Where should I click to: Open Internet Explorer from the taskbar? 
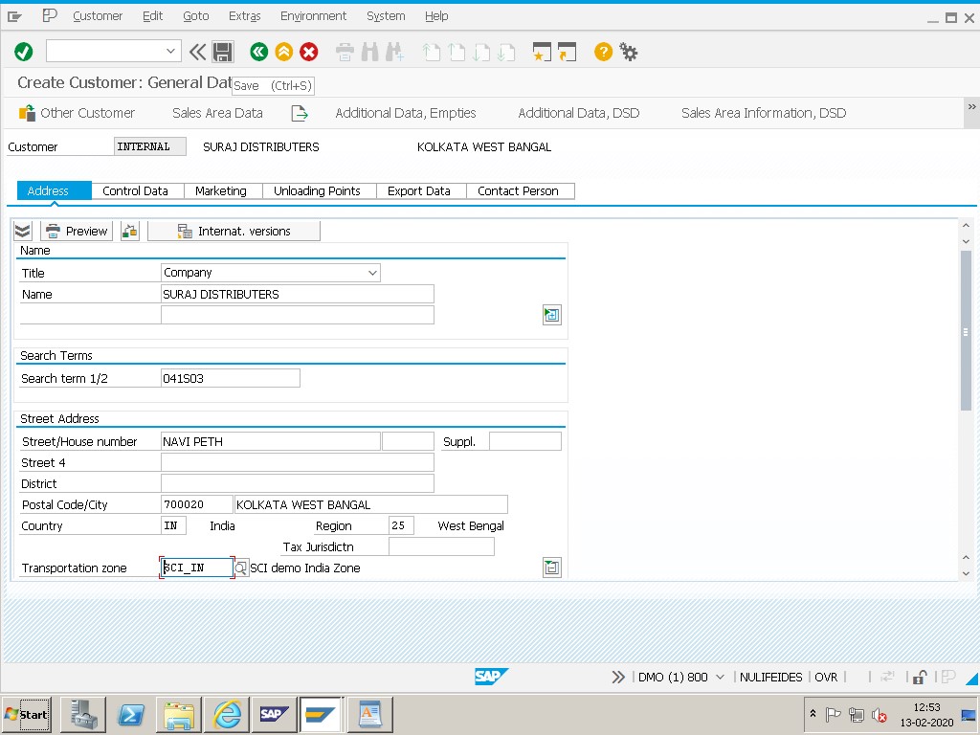pyautogui.click(x=227, y=714)
